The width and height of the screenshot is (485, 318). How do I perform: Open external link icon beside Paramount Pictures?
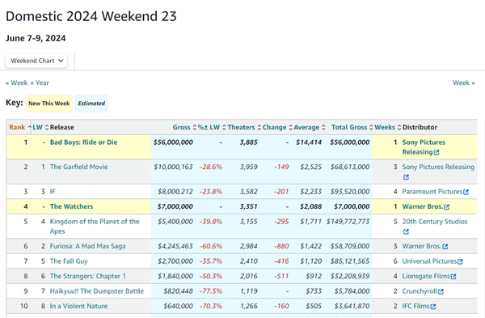pos(466,192)
